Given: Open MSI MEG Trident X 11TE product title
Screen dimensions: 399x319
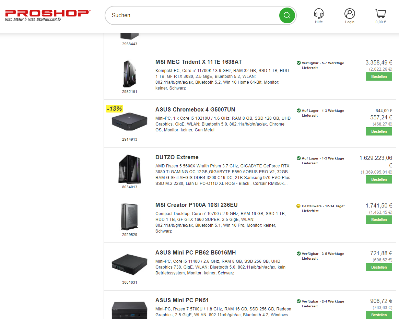Looking at the screenshot, I should 199,62.
